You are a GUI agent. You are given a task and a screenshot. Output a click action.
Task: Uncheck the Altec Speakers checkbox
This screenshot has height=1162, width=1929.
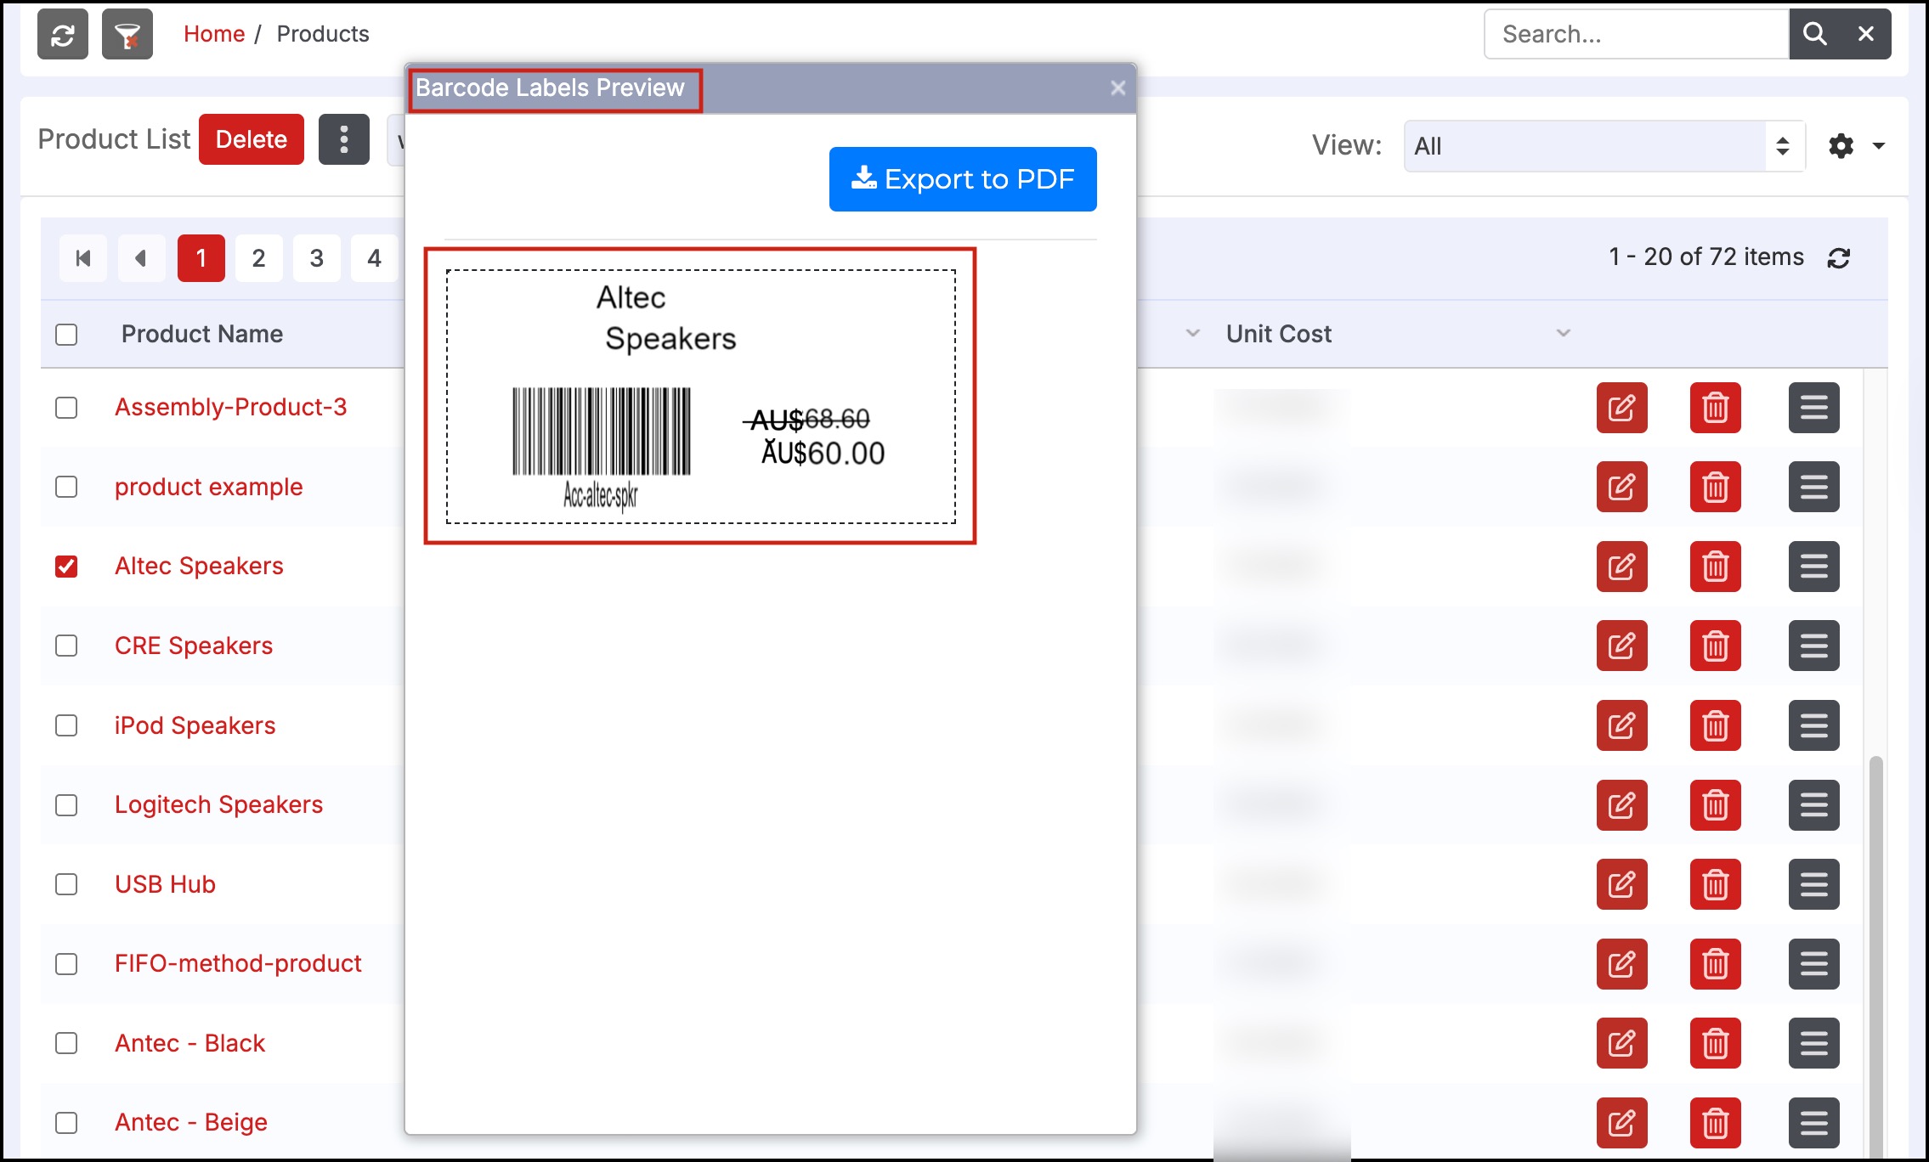(x=66, y=567)
